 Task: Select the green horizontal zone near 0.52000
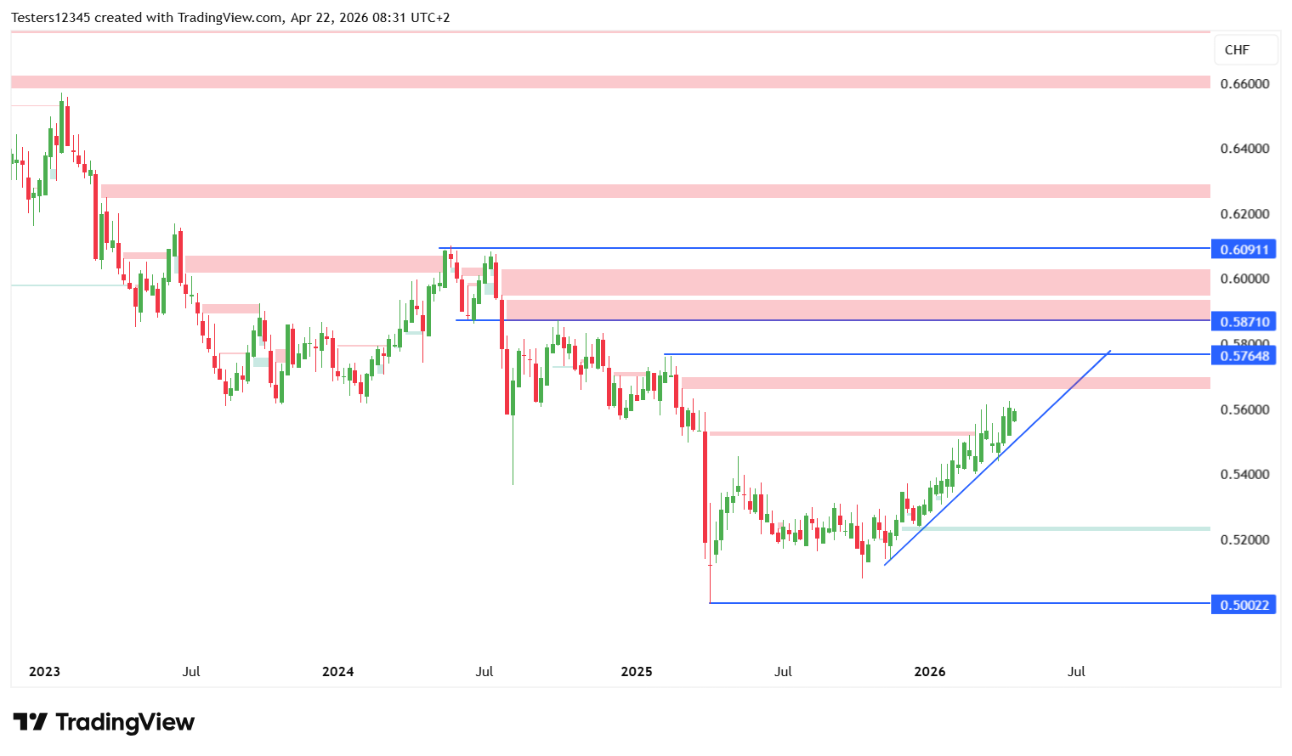pyautogui.click(x=1056, y=528)
